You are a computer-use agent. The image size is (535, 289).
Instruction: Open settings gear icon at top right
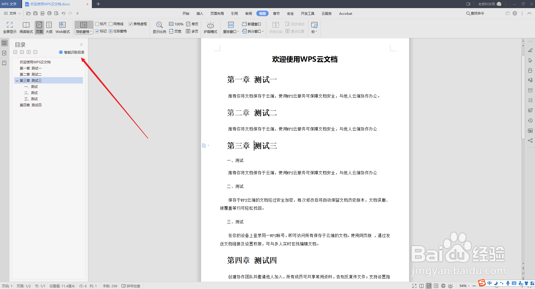click(515, 13)
